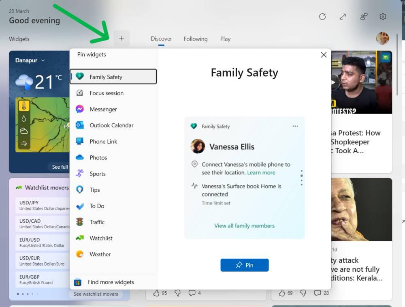Image resolution: width=405 pixels, height=307 pixels.
Task: Click Vanessa Ellis profile picture
Action: tap(198, 146)
